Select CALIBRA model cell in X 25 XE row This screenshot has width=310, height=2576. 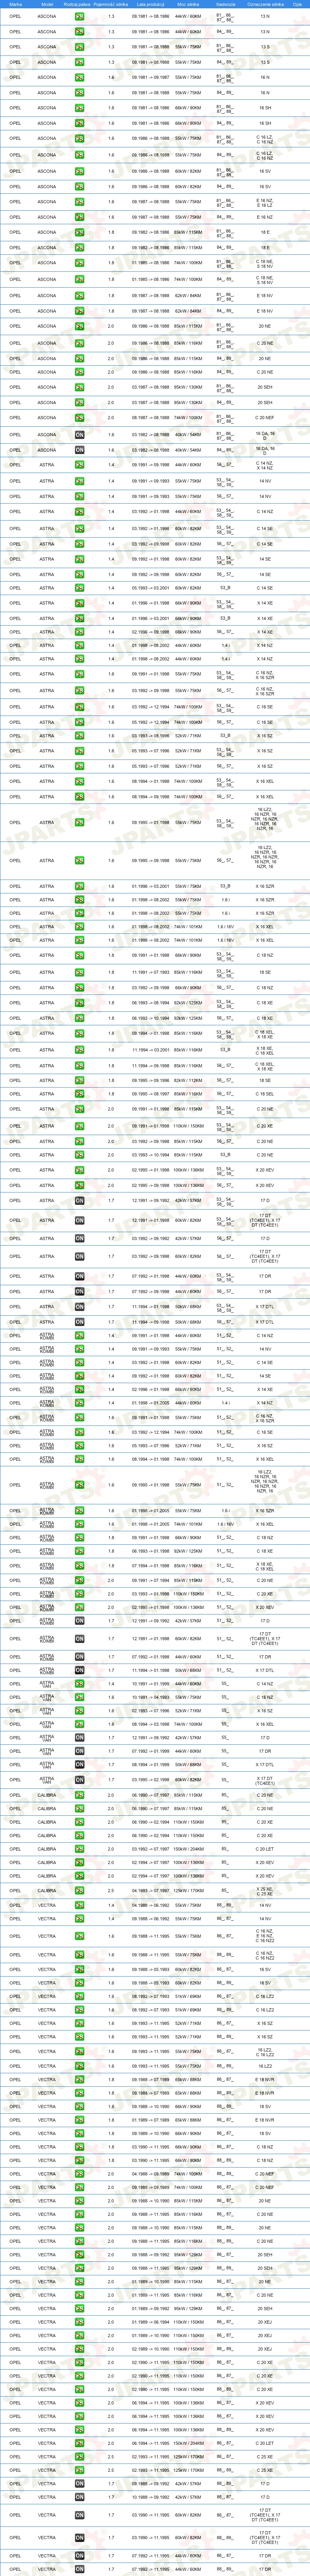click(47, 1890)
